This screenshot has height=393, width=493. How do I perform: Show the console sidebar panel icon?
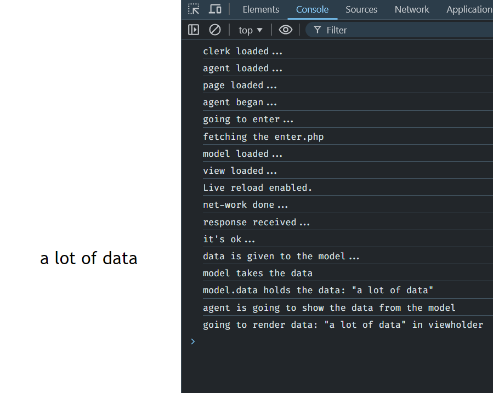[x=194, y=30]
